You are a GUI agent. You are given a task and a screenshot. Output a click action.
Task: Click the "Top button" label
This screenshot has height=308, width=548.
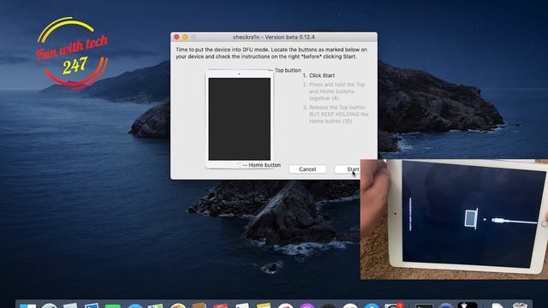pyautogui.click(x=288, y=70)
